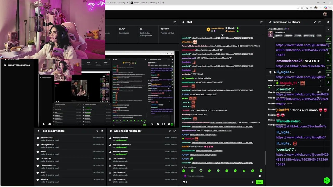Image resolution: width=333 pixels, height=187 pixels.
Task: Click channel points icon below message box
Action: 184,182
